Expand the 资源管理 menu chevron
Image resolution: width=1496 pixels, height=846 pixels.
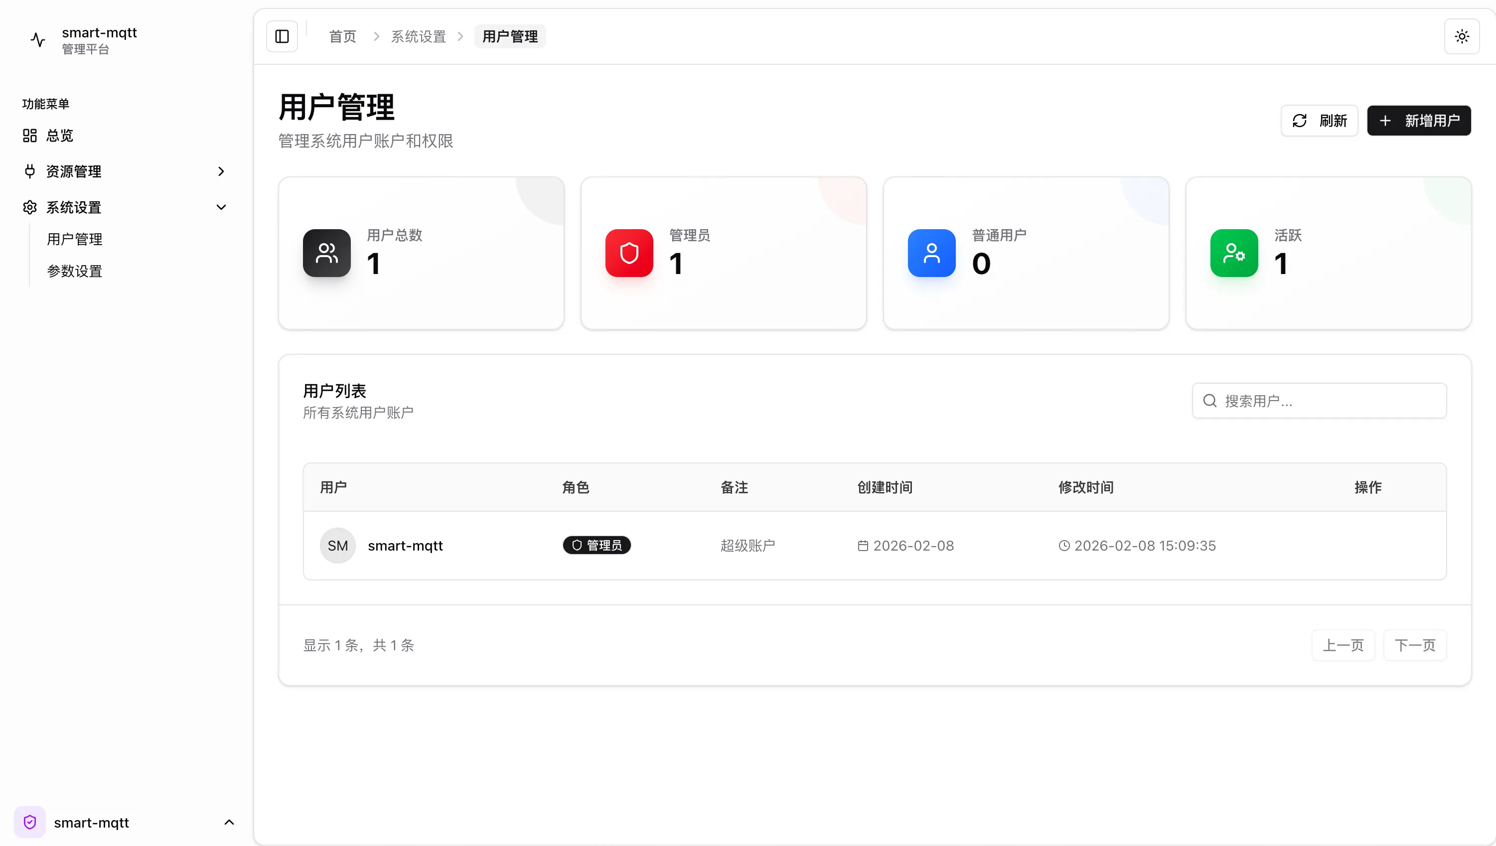click(221, 171)
